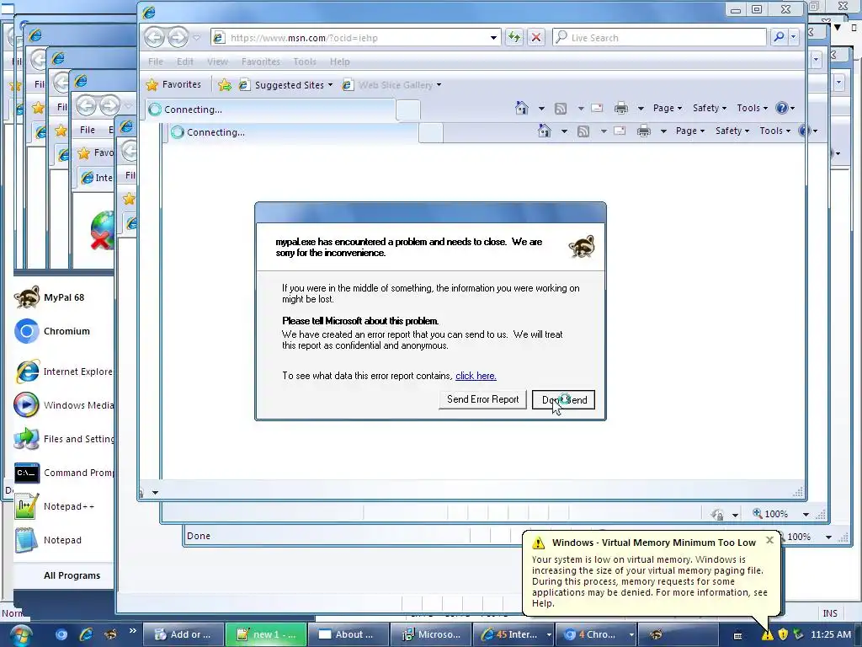Click the Live Search magnifier button
The image size is (862, 647).
coord(779,37)
